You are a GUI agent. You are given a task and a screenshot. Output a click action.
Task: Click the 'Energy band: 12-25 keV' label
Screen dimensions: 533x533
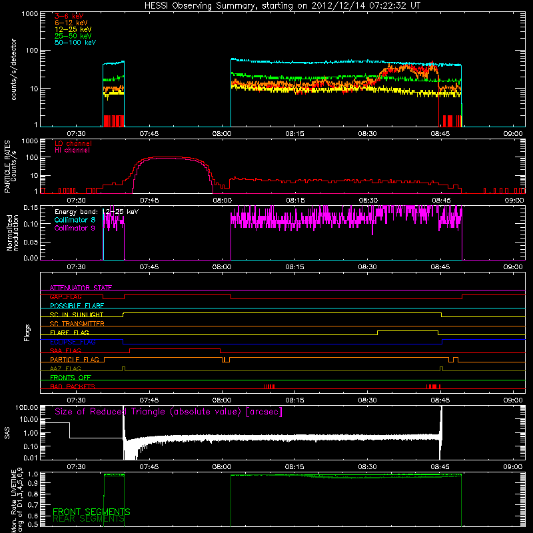97,212
